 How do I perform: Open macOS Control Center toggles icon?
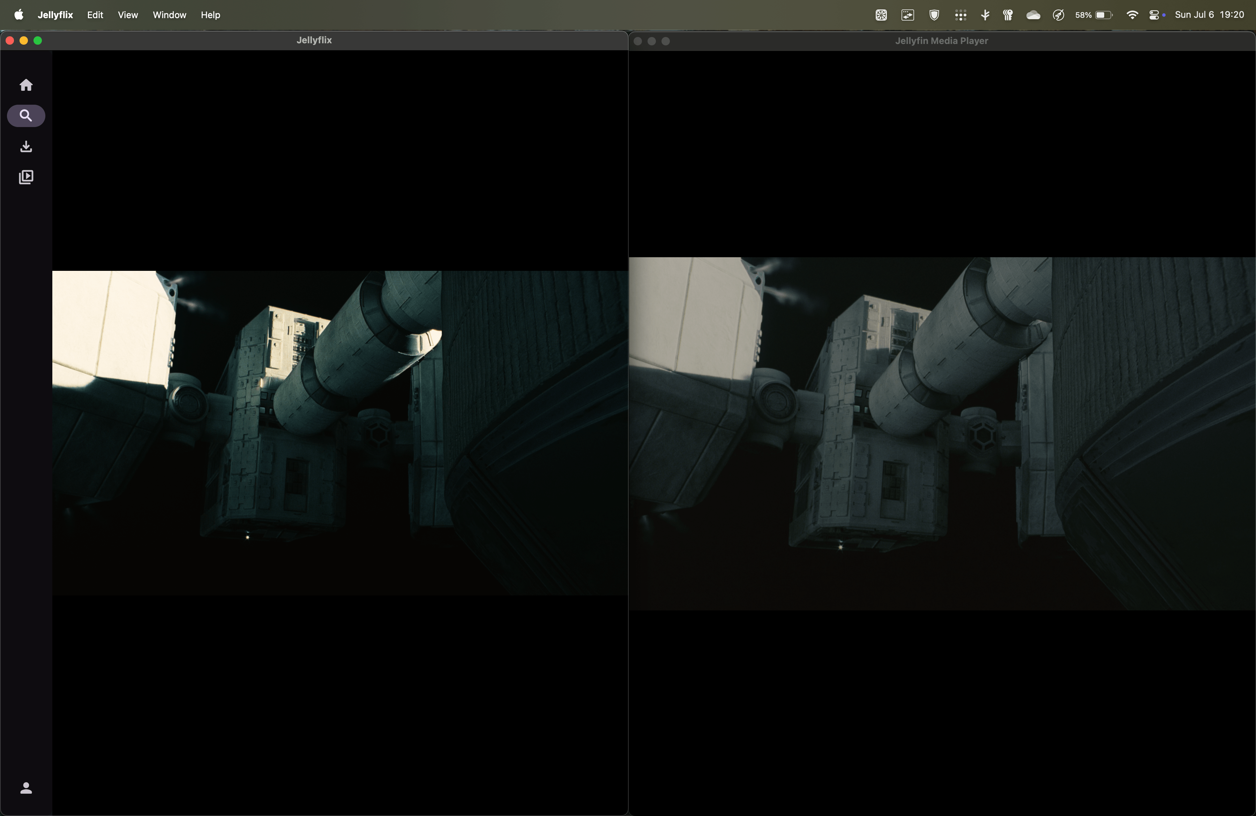[x=1154, y=15]
